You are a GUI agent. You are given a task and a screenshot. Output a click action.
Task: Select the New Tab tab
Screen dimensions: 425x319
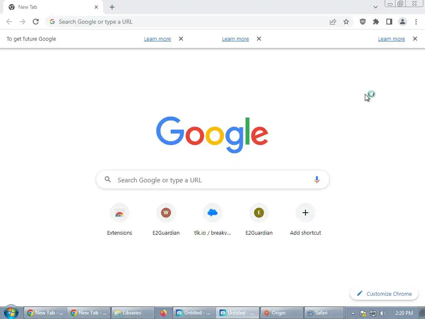point(53,7)
